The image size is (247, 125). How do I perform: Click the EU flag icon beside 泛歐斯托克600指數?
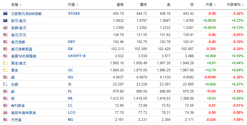[5, 14]
